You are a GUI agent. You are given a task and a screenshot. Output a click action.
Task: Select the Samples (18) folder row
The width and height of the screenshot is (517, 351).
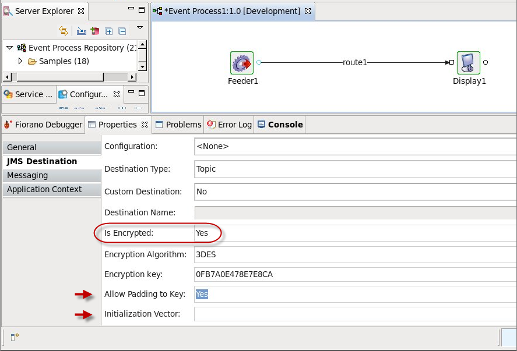[58, 61]
